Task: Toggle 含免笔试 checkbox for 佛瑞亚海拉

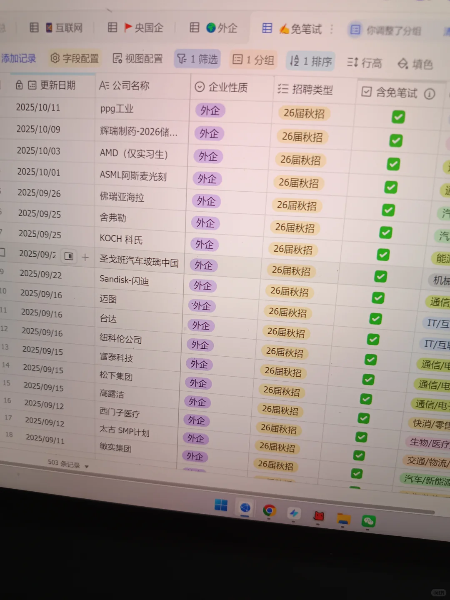Action: (388, 210)
